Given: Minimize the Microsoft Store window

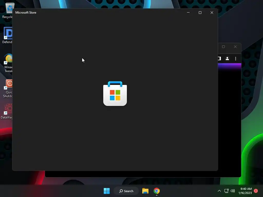Looking at the screenshot, I should (x=188, y=13).
